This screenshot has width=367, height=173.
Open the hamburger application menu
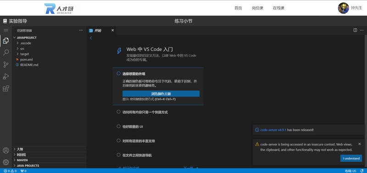click(6, 30)
